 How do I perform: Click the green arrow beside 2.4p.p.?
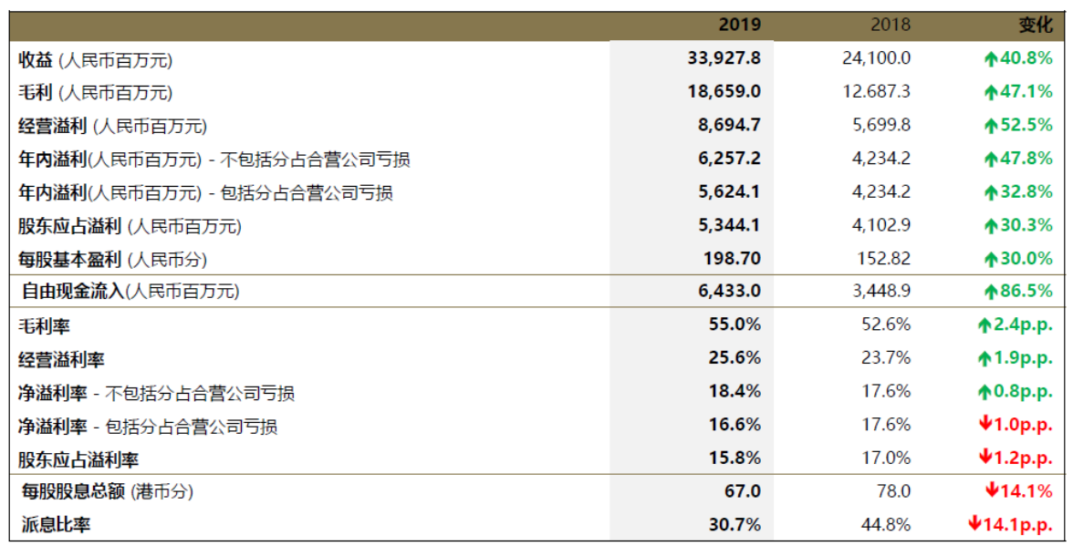(x=984, y=325)
